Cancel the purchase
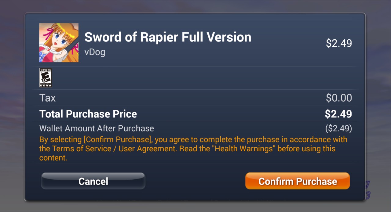 pyautogui.click(x=93, y=181)
